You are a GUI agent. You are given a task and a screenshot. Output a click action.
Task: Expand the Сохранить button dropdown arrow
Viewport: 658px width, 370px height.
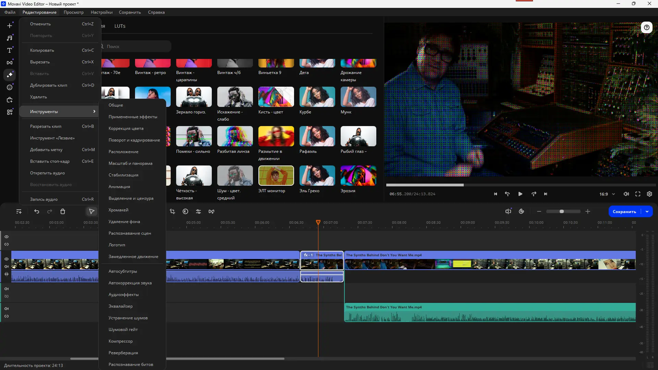pyautogui.click(x=647, y=211)
